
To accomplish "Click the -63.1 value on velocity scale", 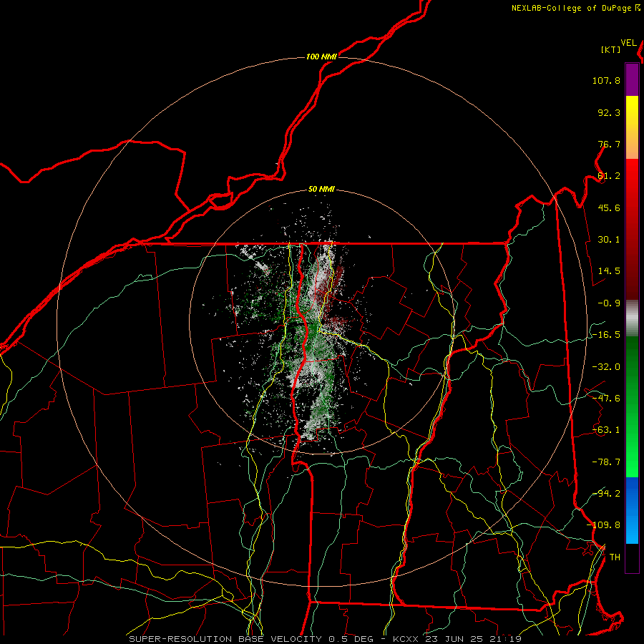I will click(606, 430).
